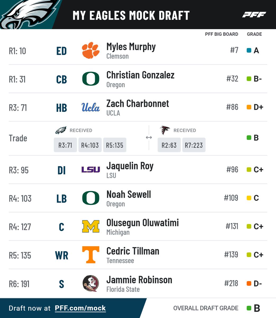This screenshot has height=318, width=276.
Task: Click the Tennessee orange T logo
Action: coord(91,255)
